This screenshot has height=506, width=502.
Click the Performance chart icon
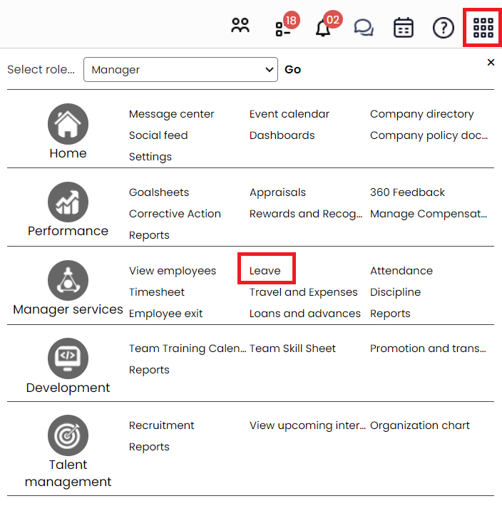point(68,202)
